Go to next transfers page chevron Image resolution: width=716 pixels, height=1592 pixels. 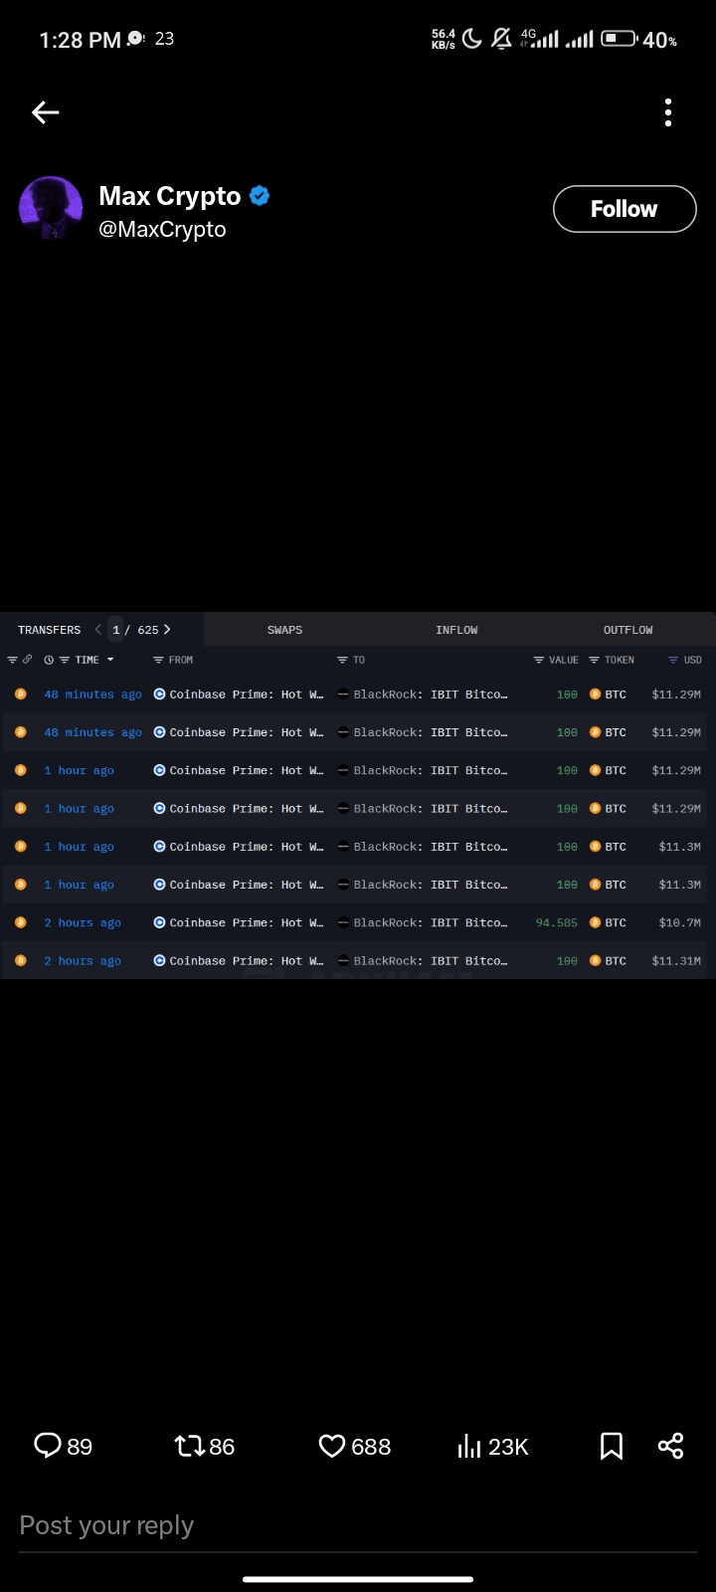click(x=167, y=630)
